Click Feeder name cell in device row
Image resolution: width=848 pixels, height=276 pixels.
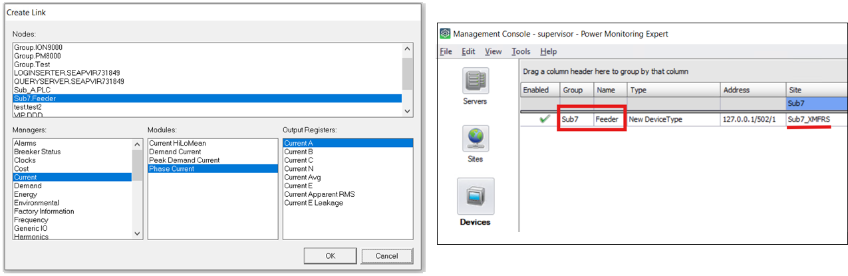[x=609, y=120]
